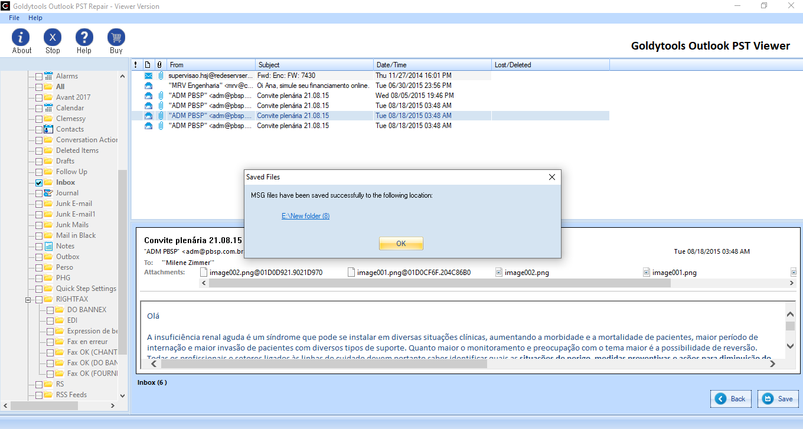Check the Junk E-mail checkbox
This screenshot has height=429, width=803.
(x=39, y=204)
